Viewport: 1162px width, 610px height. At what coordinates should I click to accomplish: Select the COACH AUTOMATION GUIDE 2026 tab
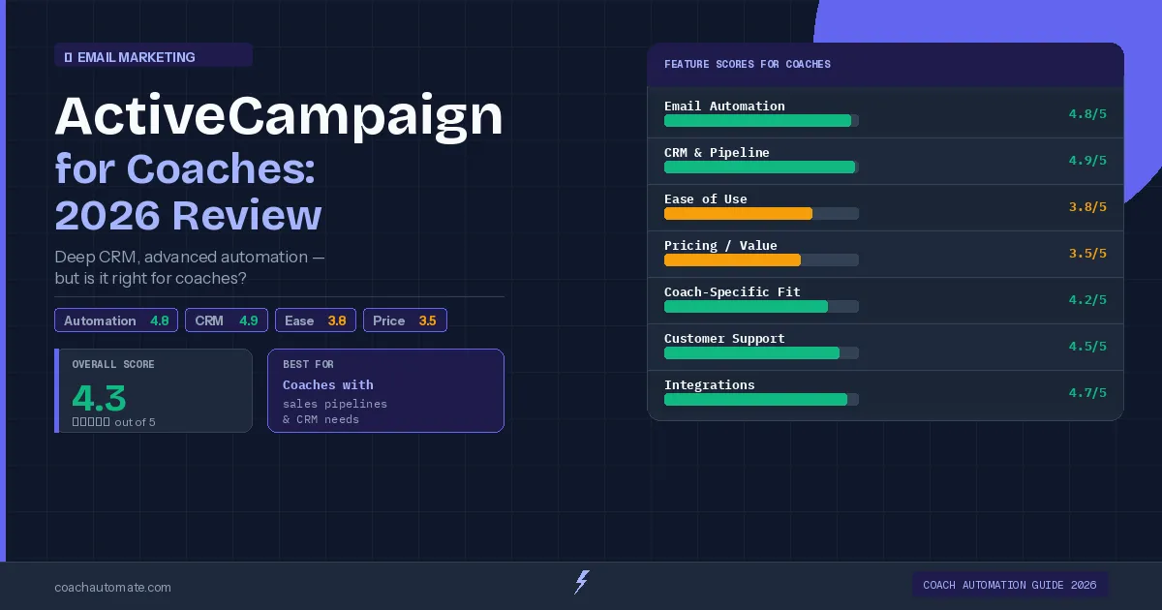[x=1010, y=585]
